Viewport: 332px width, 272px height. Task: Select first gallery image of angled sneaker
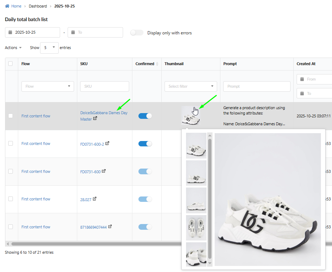click(x=196, y=146)
